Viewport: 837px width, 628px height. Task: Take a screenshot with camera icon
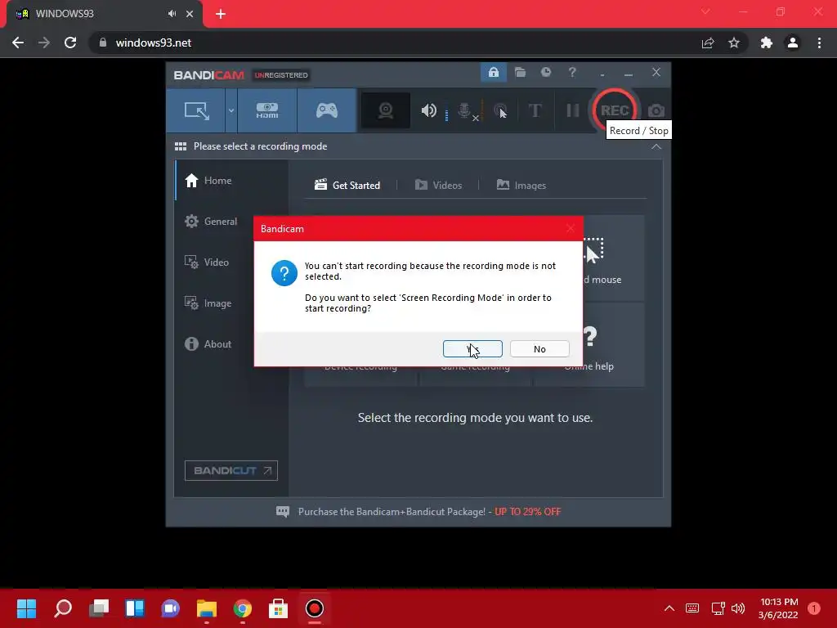pos(656,110)
